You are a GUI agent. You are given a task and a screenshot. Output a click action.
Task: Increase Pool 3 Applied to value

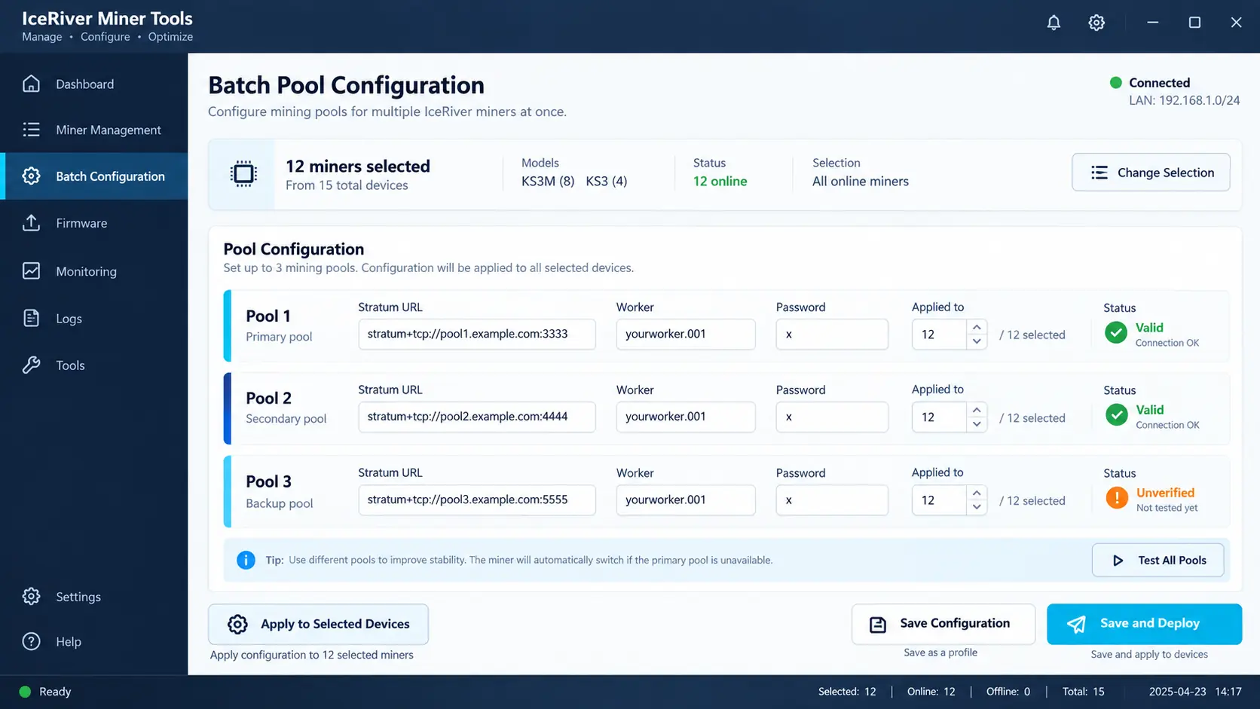coord(977,493)
